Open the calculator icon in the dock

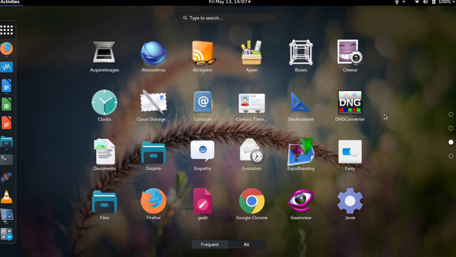click(x=6, y=235)
